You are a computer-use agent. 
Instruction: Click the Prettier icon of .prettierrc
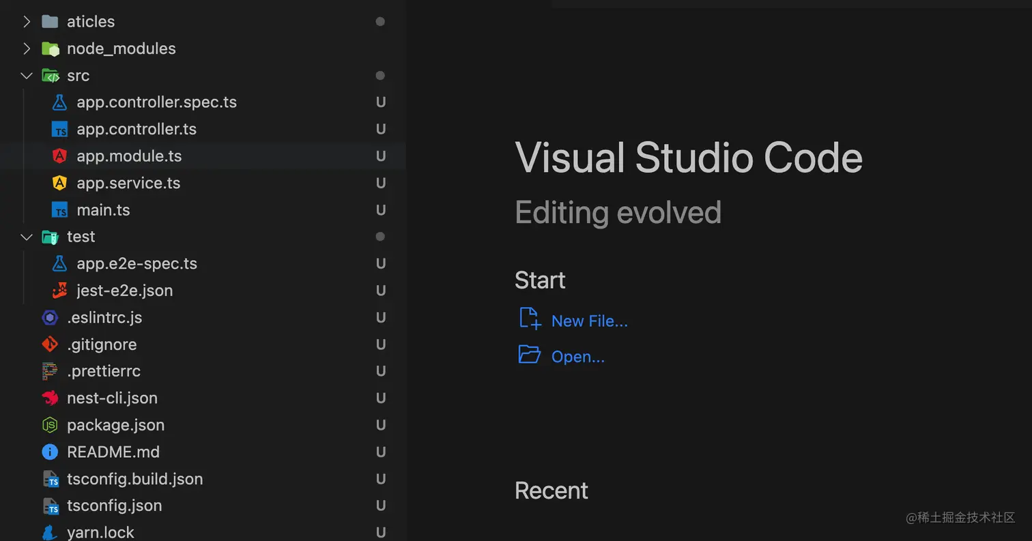(50, 371)
